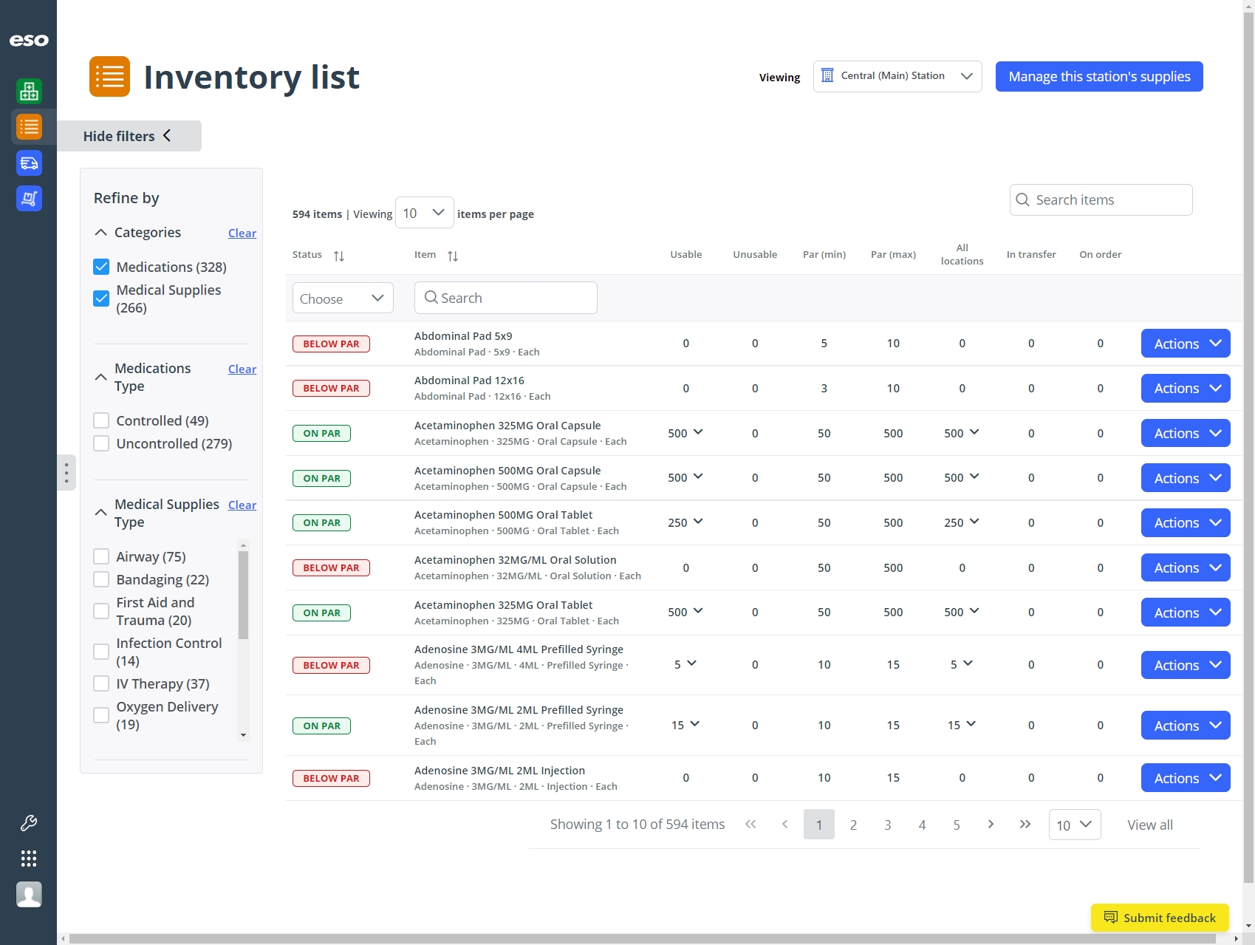Enable the Controlled (49) medication filter
This screenshot has width=1255, height=945.
pos(101,420)
